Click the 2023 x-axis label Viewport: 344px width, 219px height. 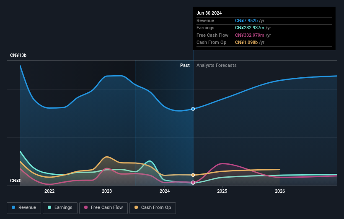point(107,191)
